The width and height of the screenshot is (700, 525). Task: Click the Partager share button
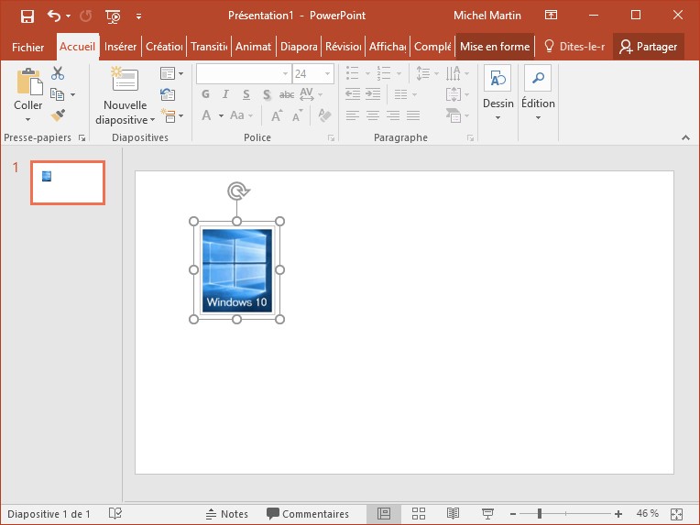[649, 47]
